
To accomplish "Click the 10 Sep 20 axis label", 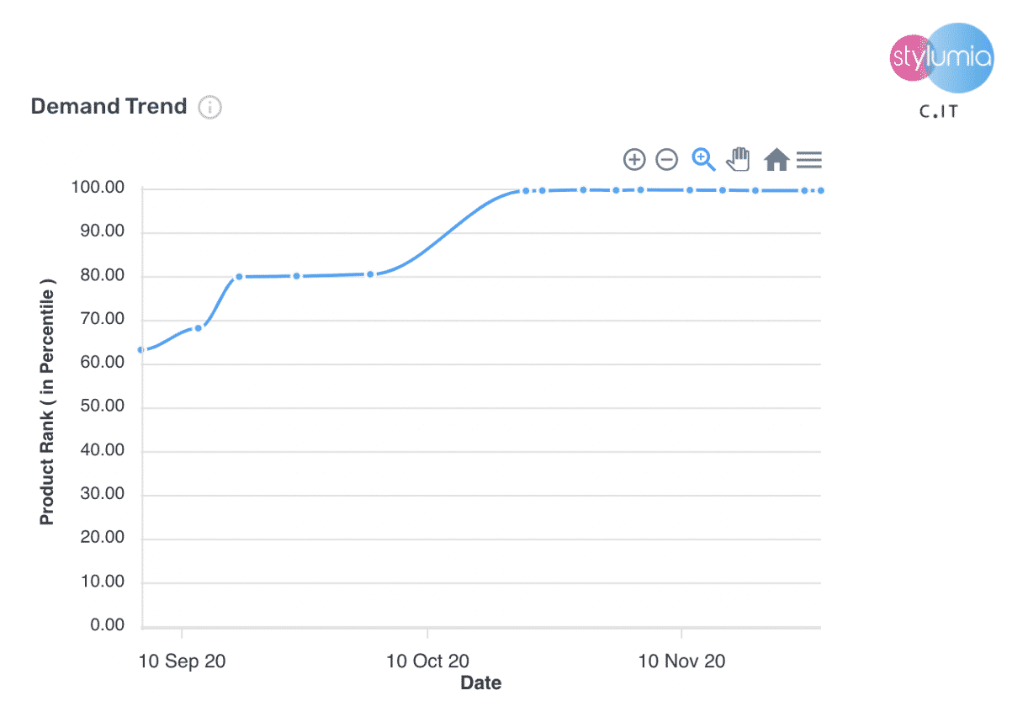I will coord(182,661).
